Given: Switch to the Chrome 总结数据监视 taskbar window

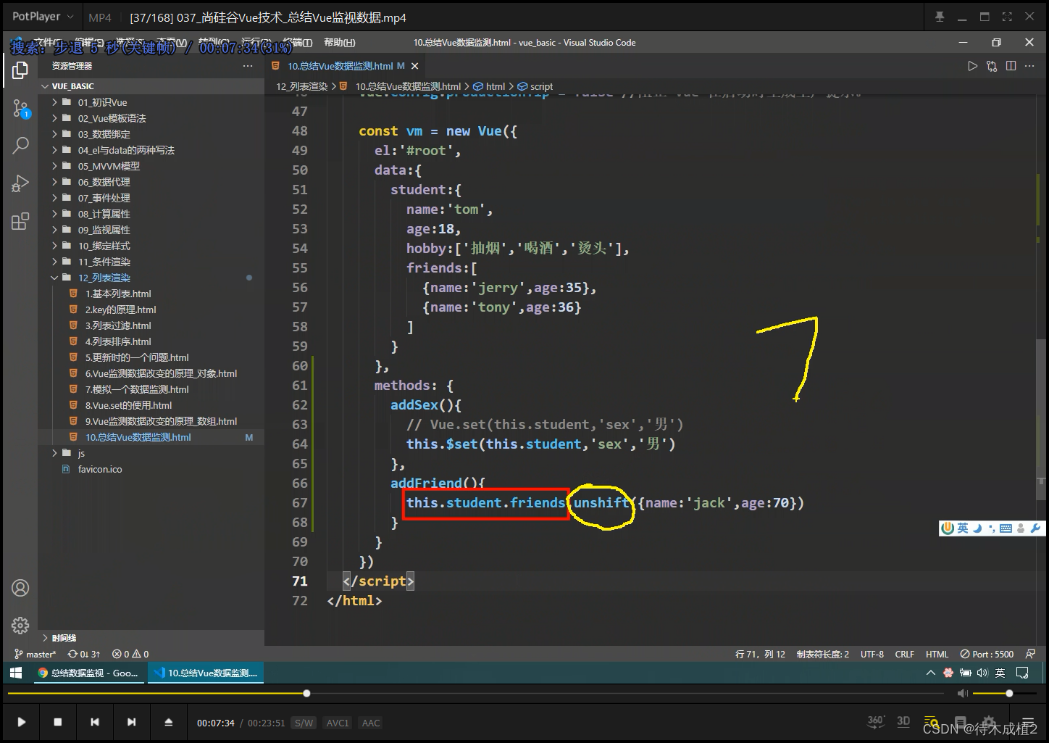Looking at the screenshot, I should [x=89, y=673].
